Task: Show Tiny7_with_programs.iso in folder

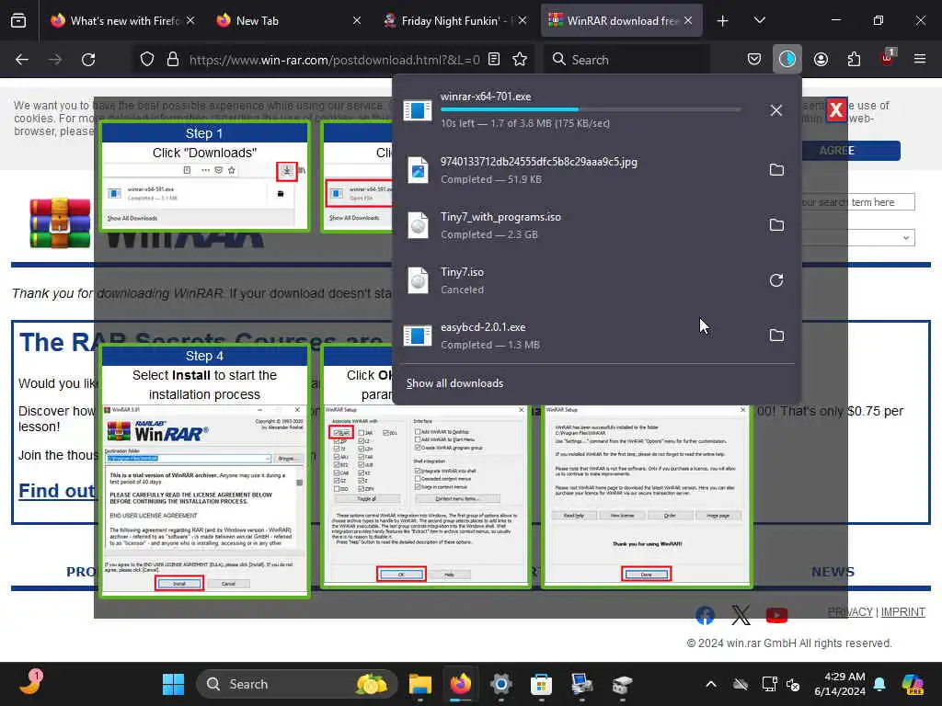Action: tap(776, 225)
